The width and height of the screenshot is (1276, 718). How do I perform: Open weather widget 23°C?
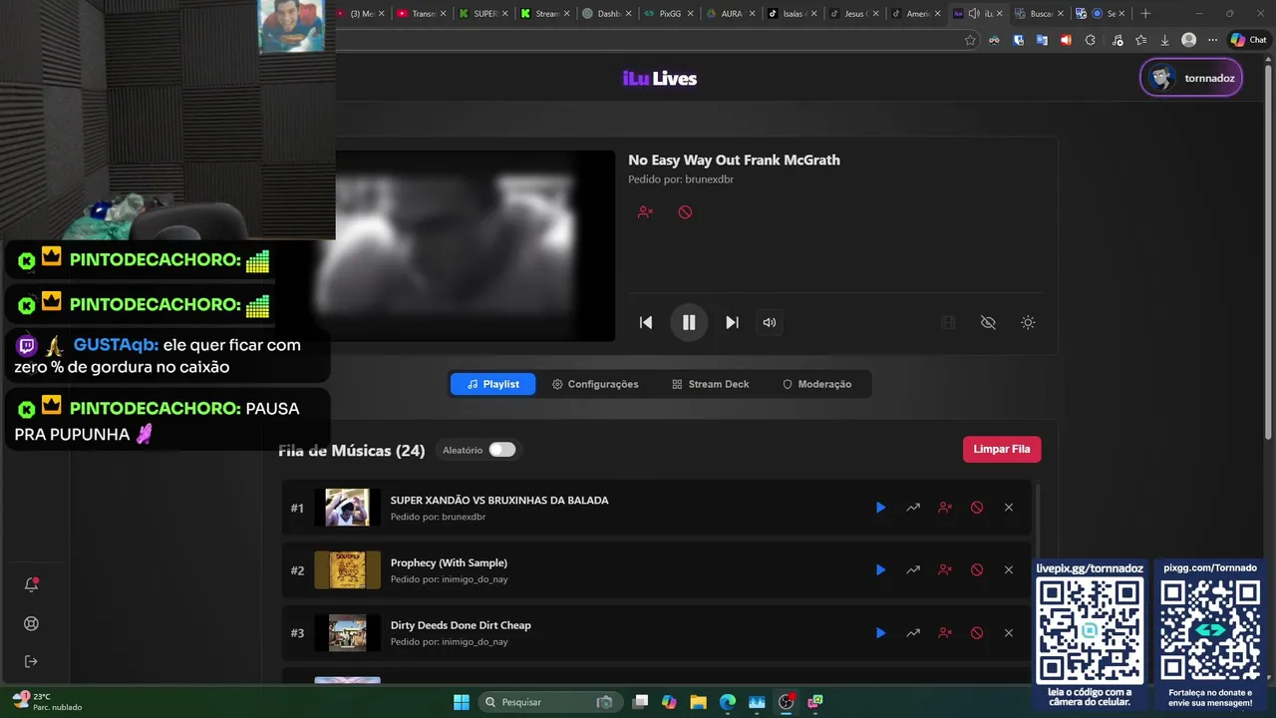coord(46,701)
